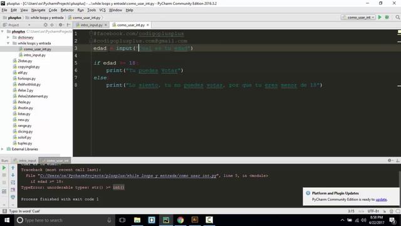Open the Windows notification center
Viewport: 401px width, 226px height.
click(x=392, y=220)
